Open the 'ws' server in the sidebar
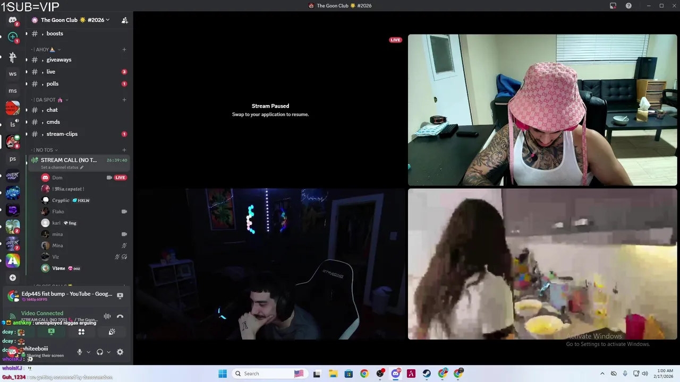This screenshot has width=680, height=382. (x=13, y=74)
